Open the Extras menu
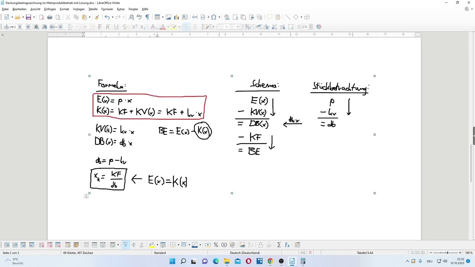Screen dimensions: 475x267 click(121, 9)
